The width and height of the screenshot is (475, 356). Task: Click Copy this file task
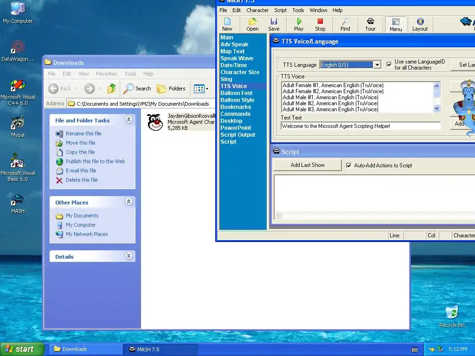[80, 152]
